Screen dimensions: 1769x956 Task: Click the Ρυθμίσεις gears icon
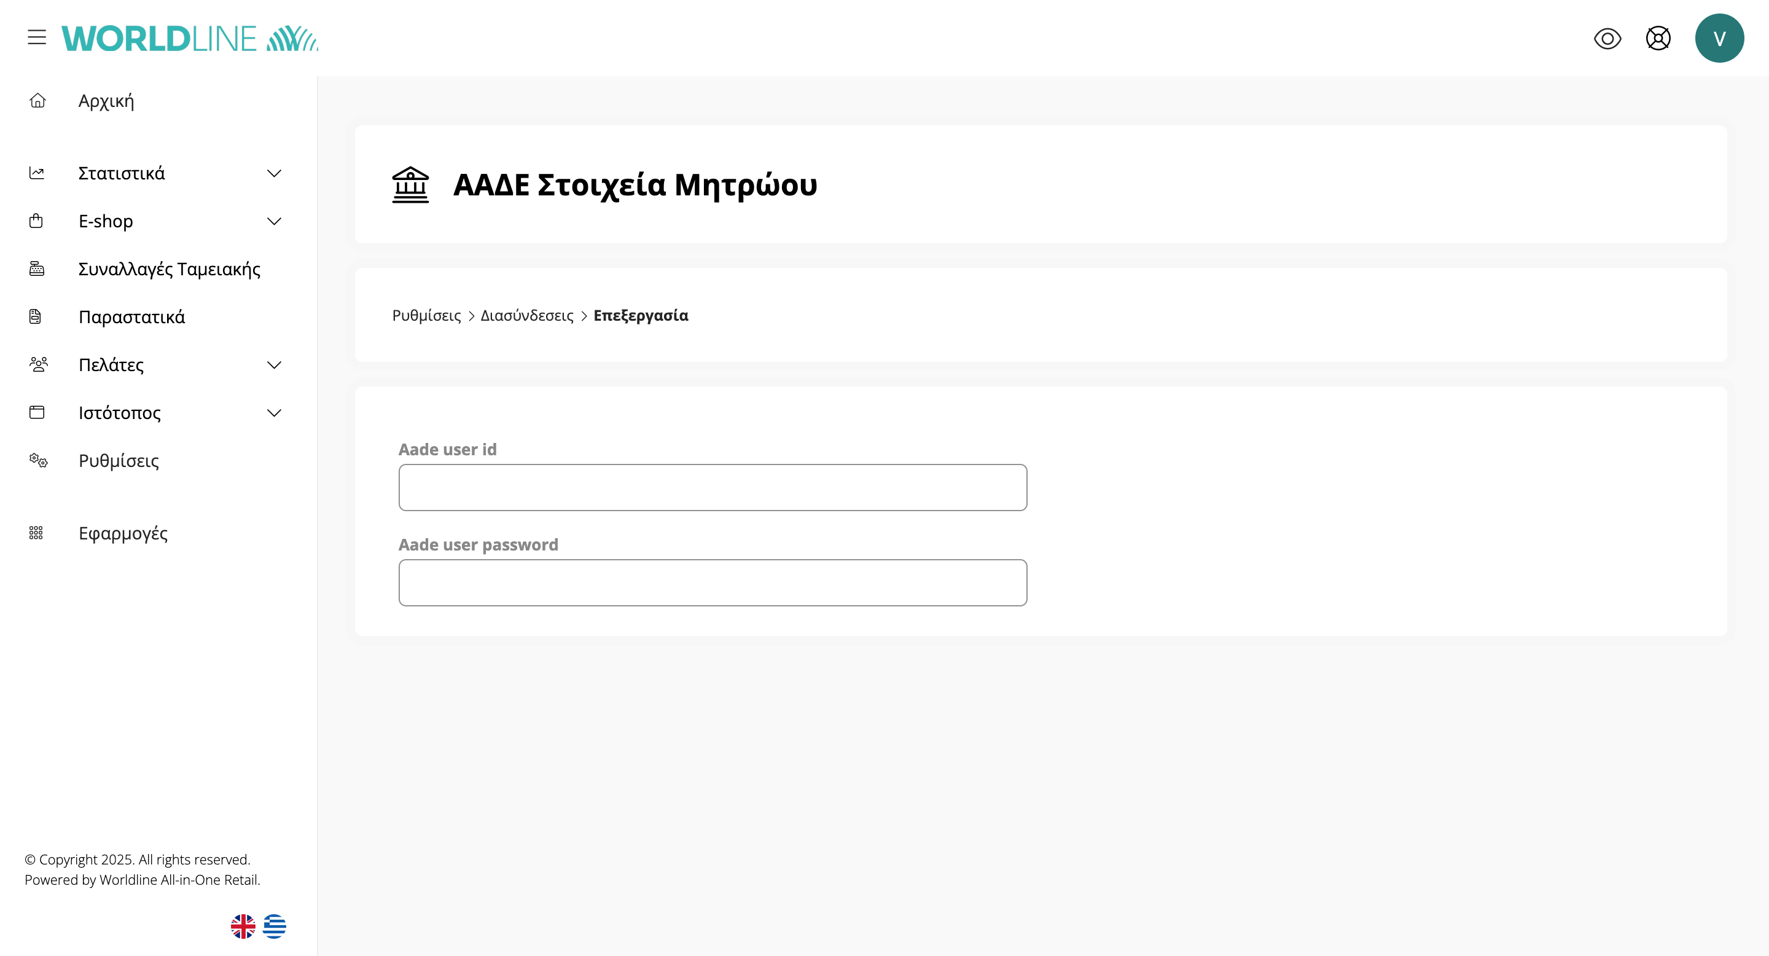tap(37, 460)
